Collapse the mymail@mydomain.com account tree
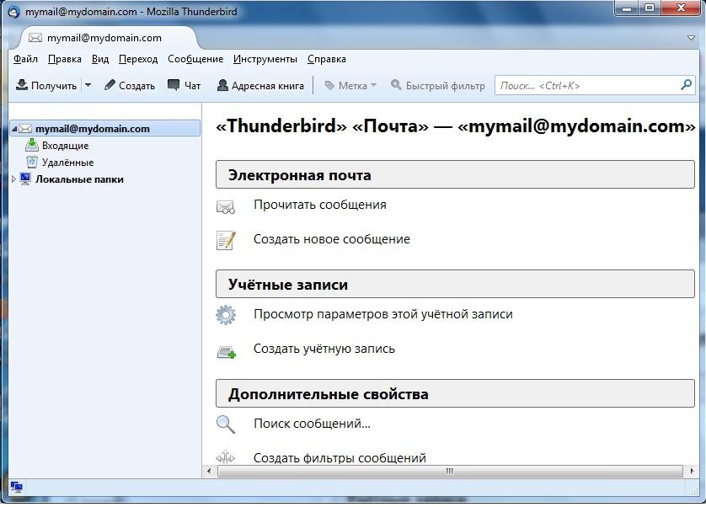 coord(13,129)
